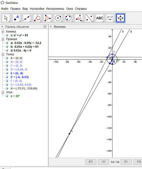Go to first construction step

point(91,162)
